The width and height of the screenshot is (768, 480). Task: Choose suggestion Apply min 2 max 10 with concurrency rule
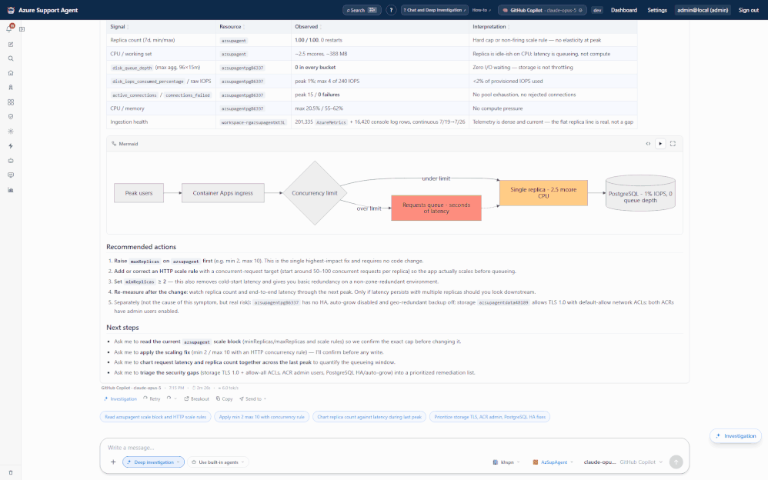[262, 417]
